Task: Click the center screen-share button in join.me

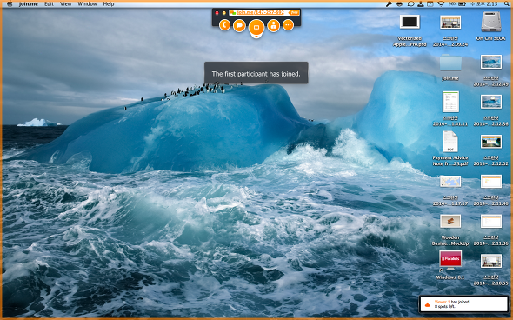Action: click(x=256, y=27)
